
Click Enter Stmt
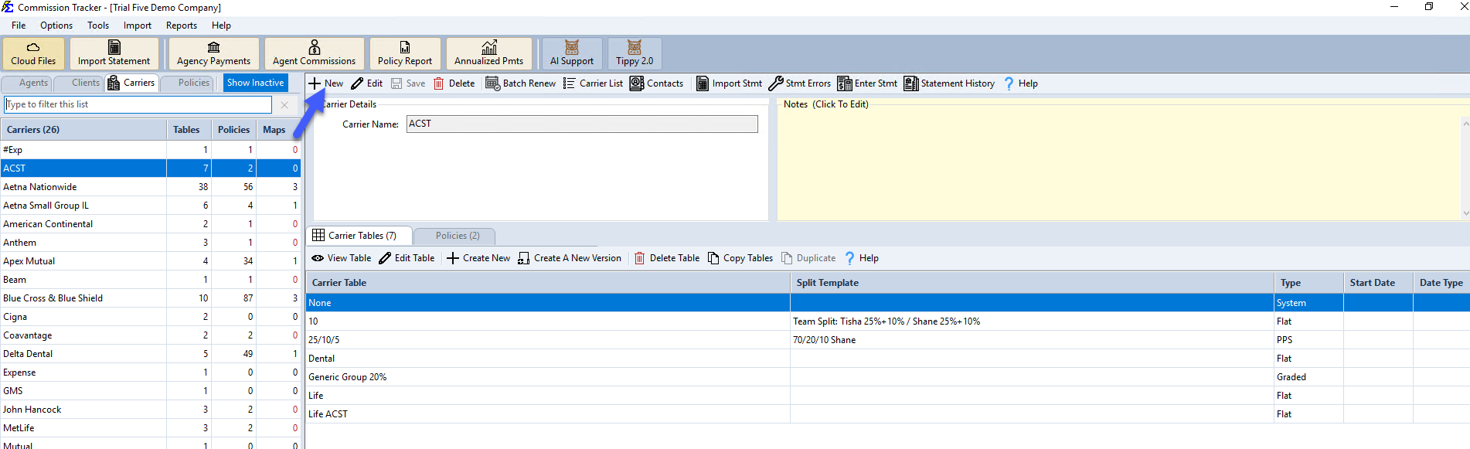(x=868, y=83)
